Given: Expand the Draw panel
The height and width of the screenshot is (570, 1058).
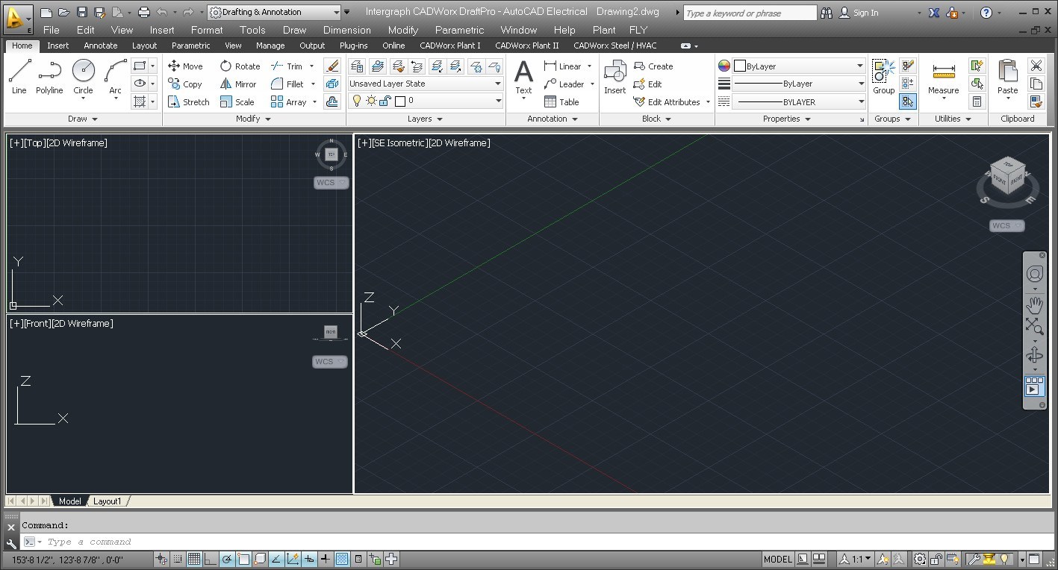Looking at the screenshot, I should tap(83, 119).
